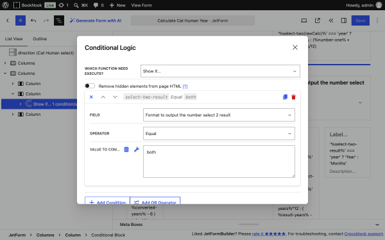Screen dimensions: 385x240
Task: Expand the Show if... 1 condition item
Action: point(21,104)
